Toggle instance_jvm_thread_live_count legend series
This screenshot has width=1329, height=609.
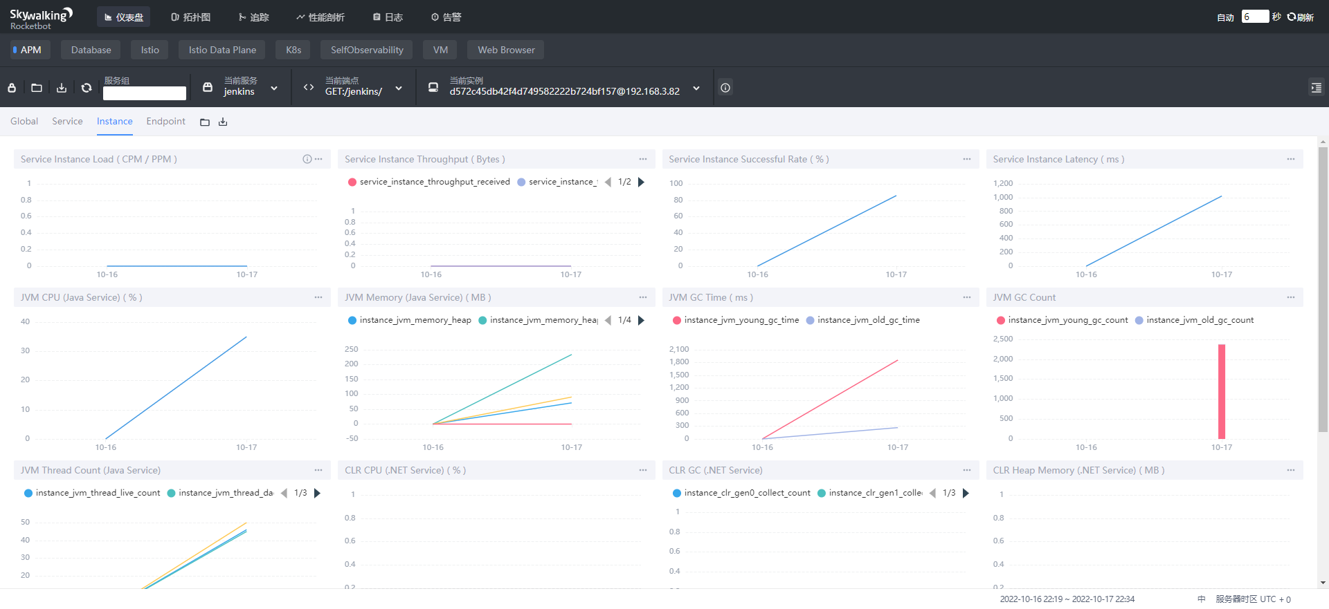pyautogui.click(x=92, y=493)
